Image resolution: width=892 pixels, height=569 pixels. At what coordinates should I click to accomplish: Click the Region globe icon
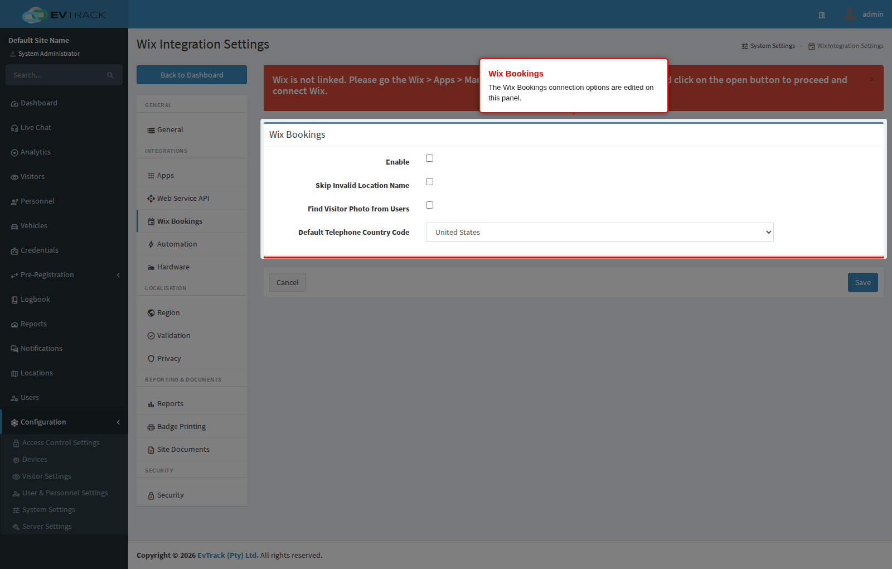click(151, 313)
